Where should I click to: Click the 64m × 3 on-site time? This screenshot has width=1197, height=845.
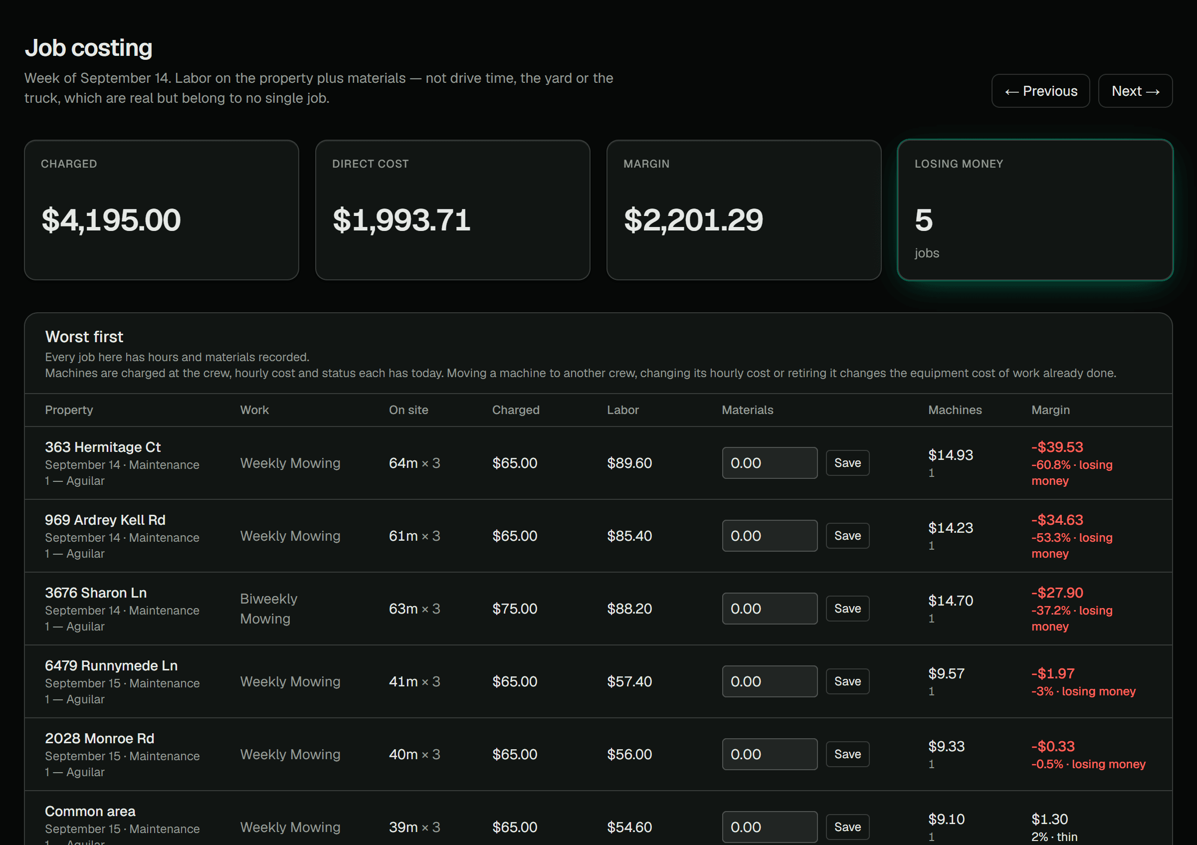click(414, 463)
